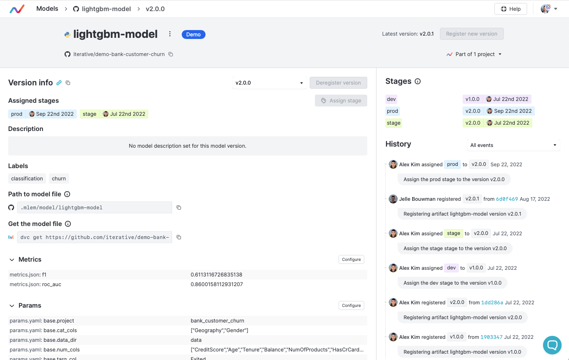Screen dimensions: 569x360
Task: Open the three-dot menu beside lightgbm-model title
Action: pos(170,34)
